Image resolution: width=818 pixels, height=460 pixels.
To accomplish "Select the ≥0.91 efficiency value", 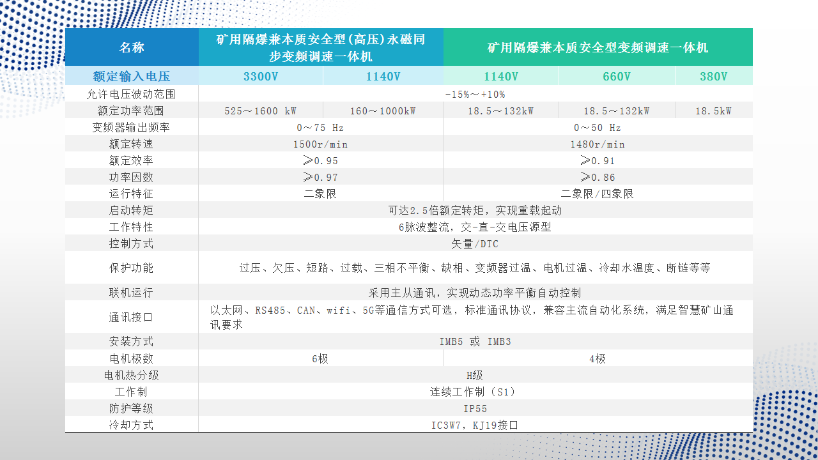I will pyautogui.click(x=598, y=160).
